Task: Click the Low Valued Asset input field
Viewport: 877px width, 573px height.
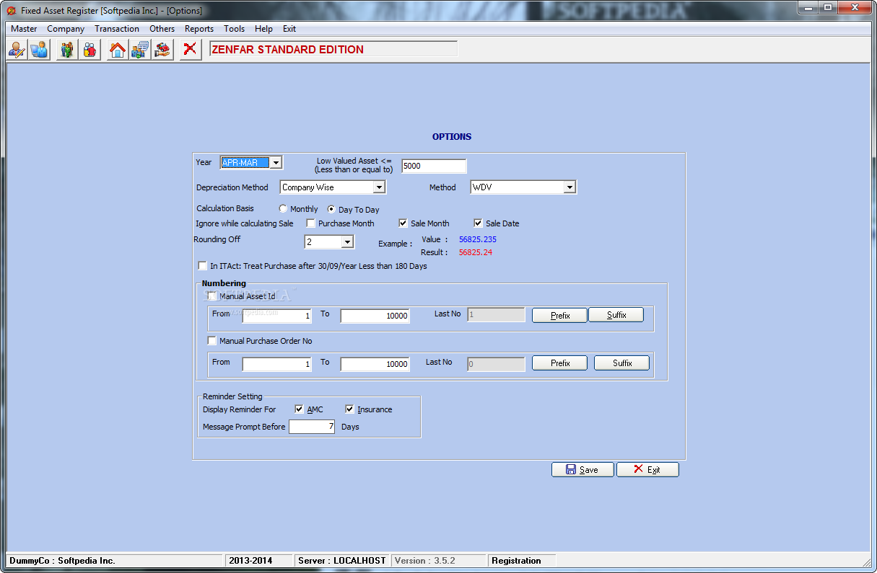Action: coord(434,166)
